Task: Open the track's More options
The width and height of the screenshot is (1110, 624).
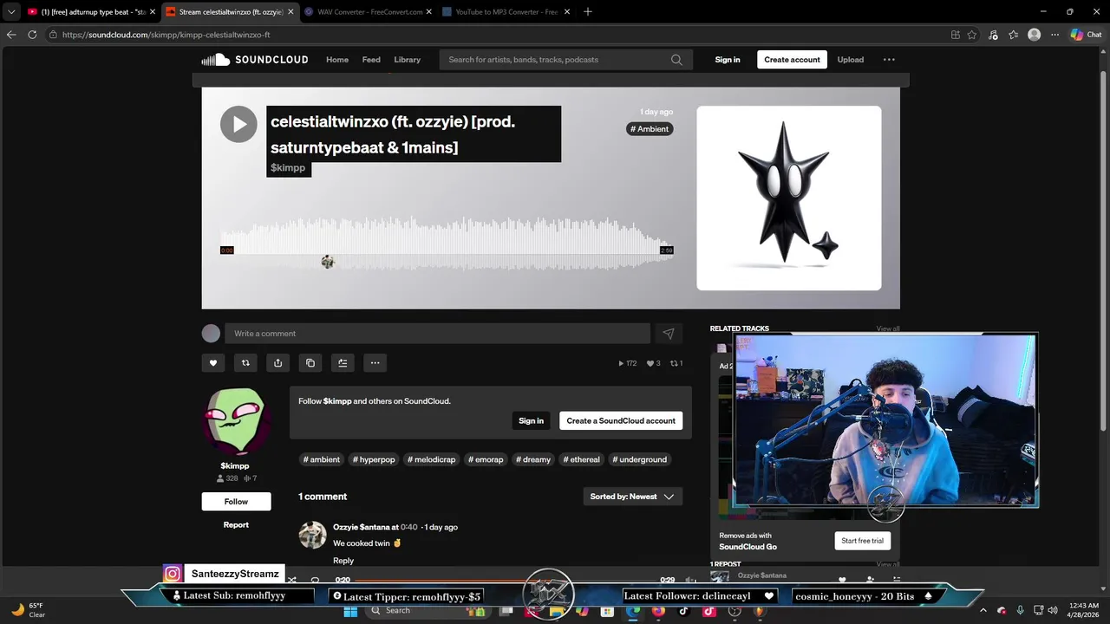Action: (375, 363)
